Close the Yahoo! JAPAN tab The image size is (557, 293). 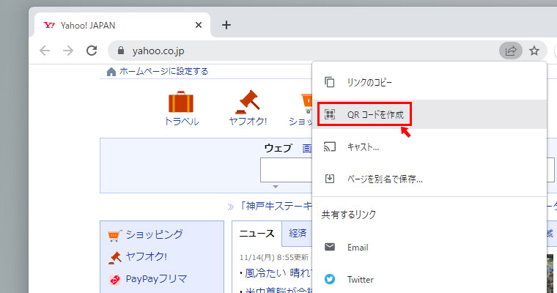199,25
